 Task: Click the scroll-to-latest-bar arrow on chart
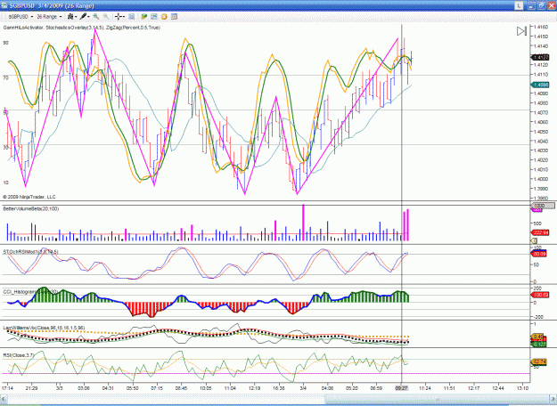521,31
